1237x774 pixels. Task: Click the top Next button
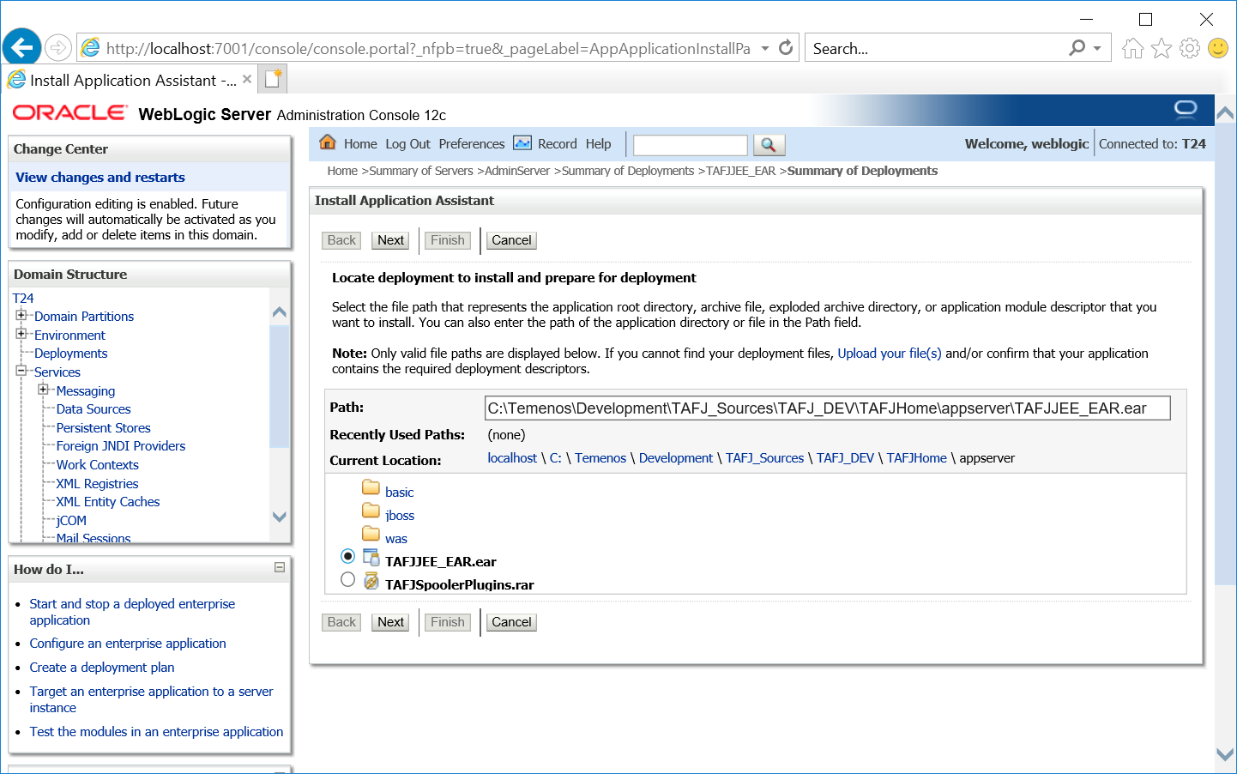390,240
